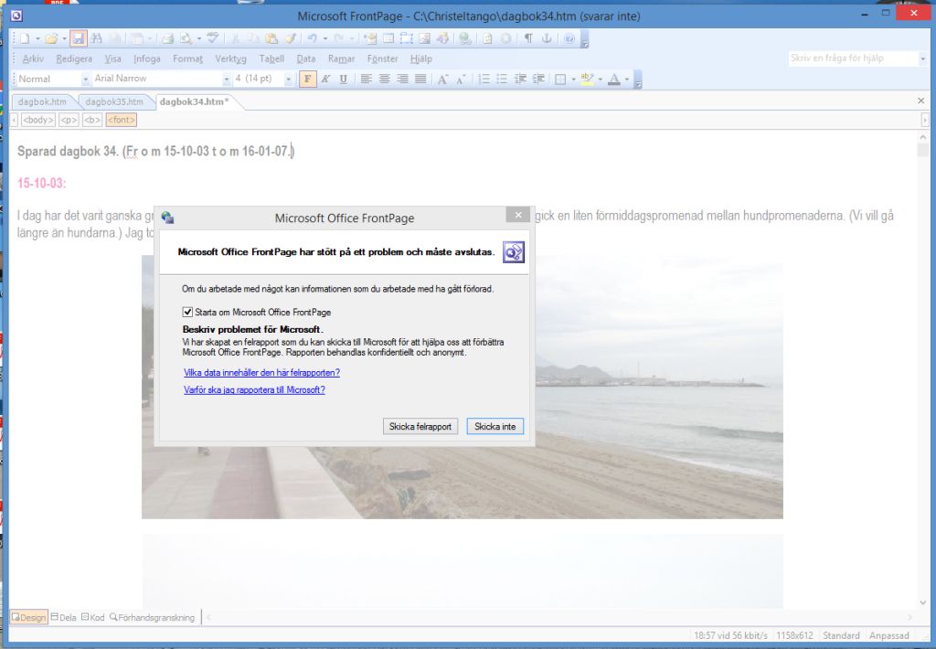Open the Redigera menu
This screenshot has height=649, width=936.
click(74, 59)
